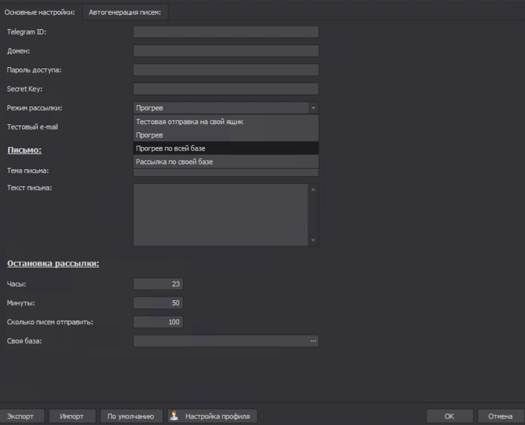Cancel with the Отмена button
The image size is (525, 425).
pyautogui.click(x=500, y=416)
